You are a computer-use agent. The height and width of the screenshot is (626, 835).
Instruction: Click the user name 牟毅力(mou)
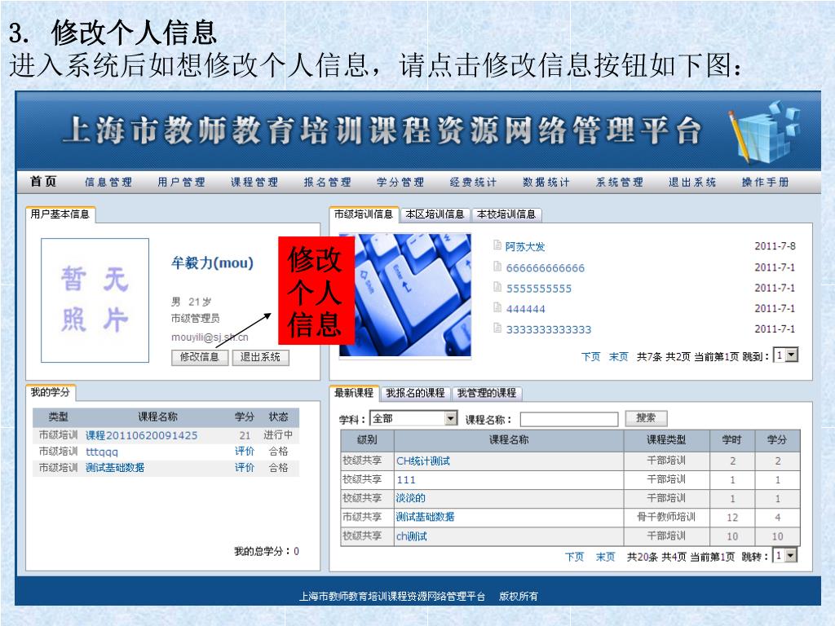tap(212, 262)
